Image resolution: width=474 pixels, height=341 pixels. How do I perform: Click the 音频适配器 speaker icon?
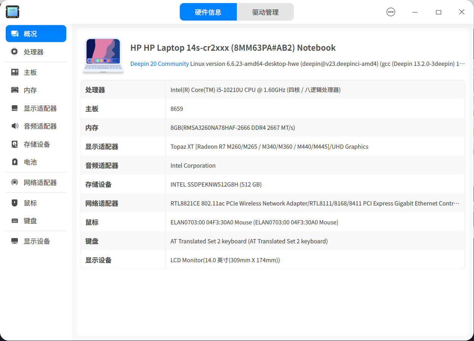click(15, 126)
